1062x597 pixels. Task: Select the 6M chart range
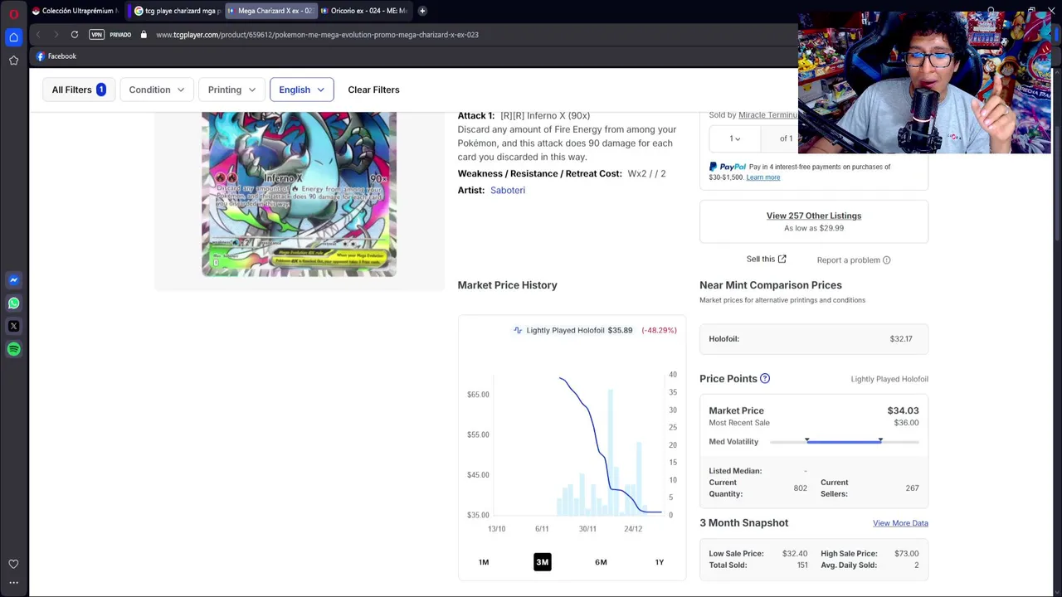click(x=601, y=562)
